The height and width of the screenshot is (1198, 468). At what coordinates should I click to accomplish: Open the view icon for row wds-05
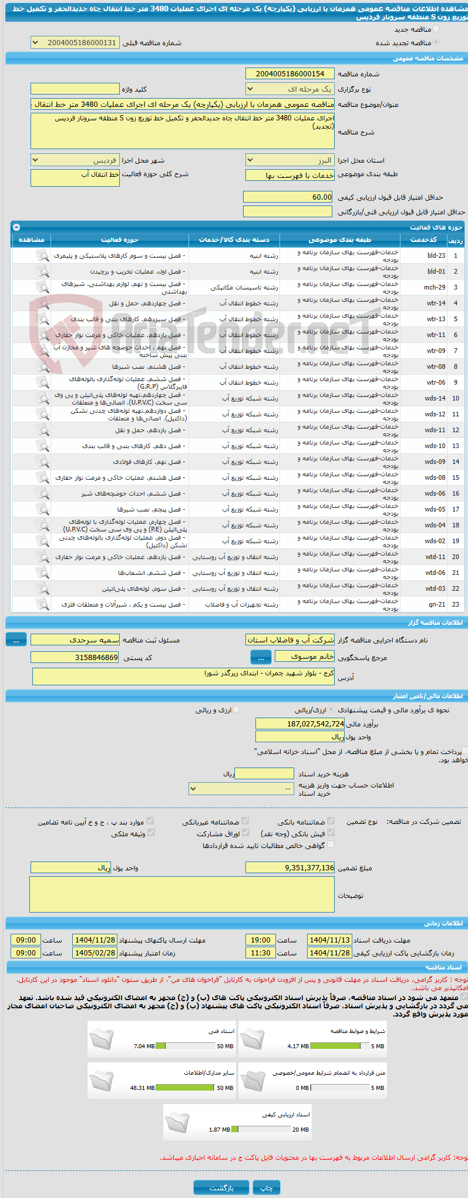coord(42,509)
